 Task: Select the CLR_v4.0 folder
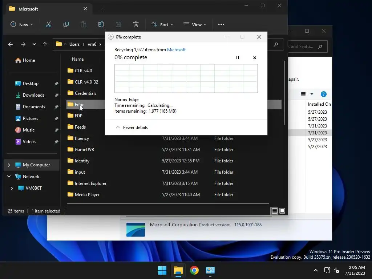tap(83, 71)
